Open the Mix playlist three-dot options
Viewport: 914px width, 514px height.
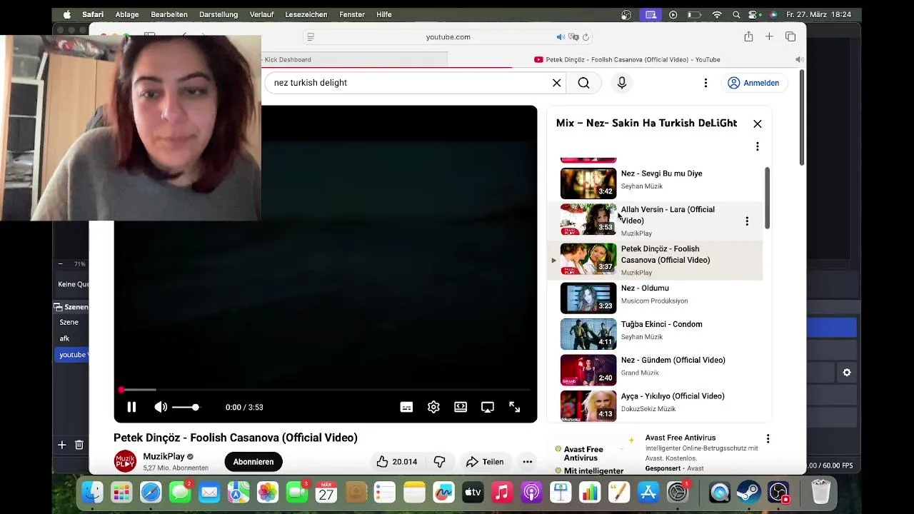coord(758,146)
